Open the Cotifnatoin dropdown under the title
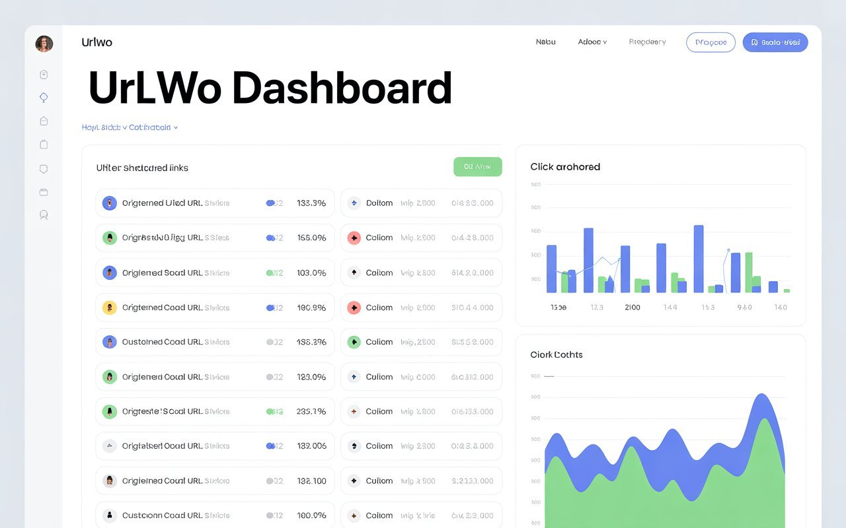The width and height of the screenshot is (846, 528). 153,127
